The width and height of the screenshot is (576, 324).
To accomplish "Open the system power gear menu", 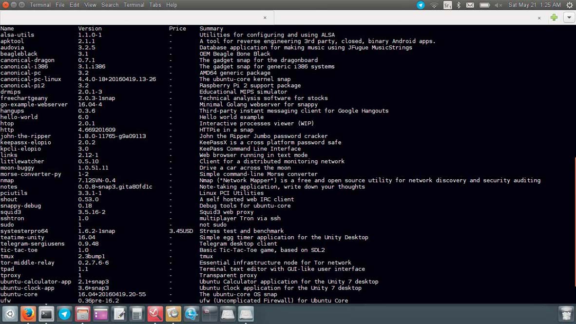I will tap(569, 5).
